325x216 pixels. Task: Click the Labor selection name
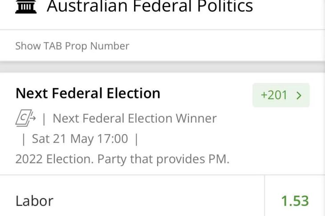pyautogui.click(x=34, y=201)
